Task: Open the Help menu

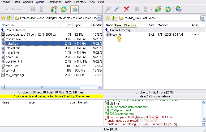Action: 101,2
